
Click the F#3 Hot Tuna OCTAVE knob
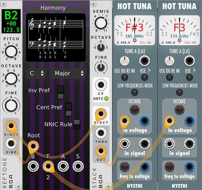tap(135, 110)
